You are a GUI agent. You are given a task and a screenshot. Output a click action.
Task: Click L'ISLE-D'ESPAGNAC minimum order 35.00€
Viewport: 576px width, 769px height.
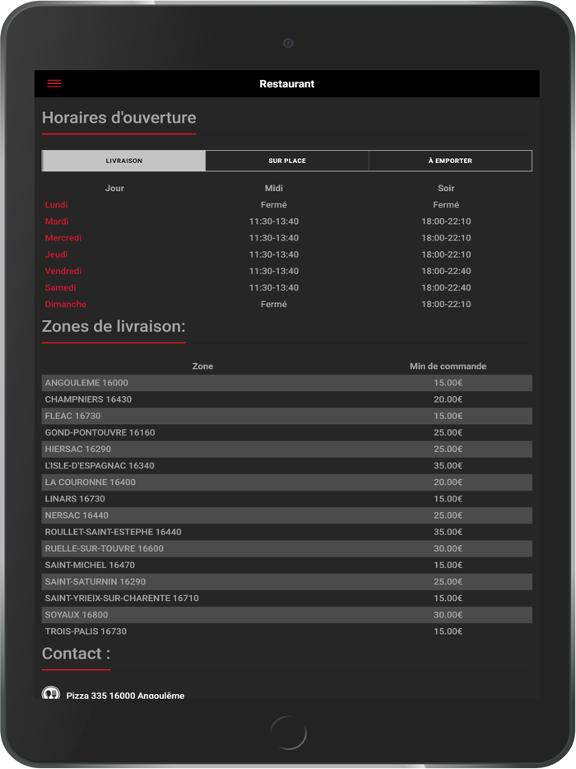[x=448, y=465]
